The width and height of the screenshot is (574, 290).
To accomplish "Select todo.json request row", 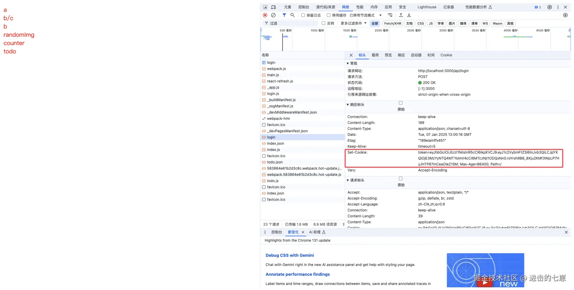I will pos(302,163).
